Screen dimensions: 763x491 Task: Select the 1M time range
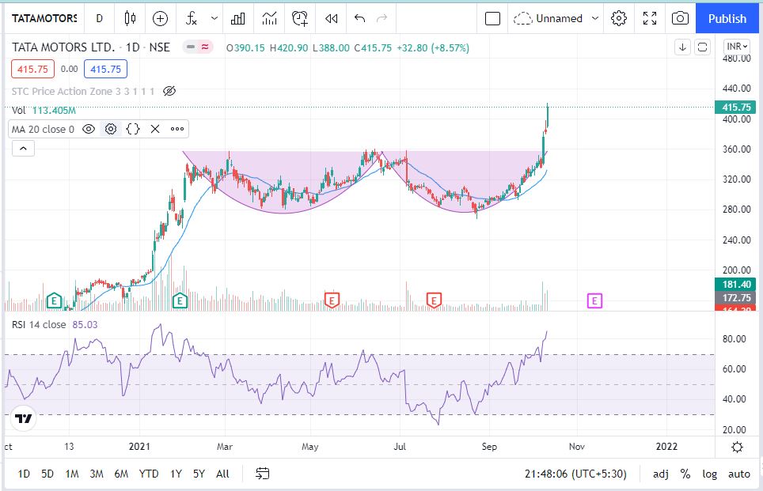72,474
